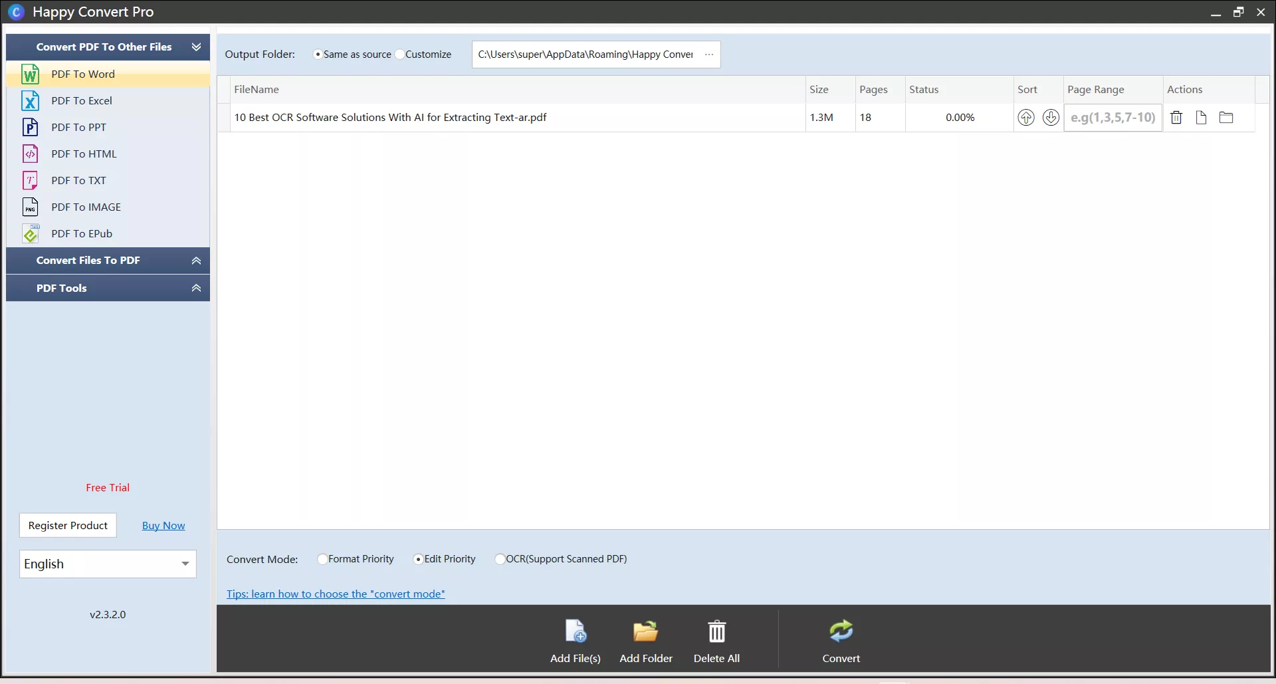Select PDF To Excel menu item
This screenshot has width=1276, height=684.
coord(108,100)
